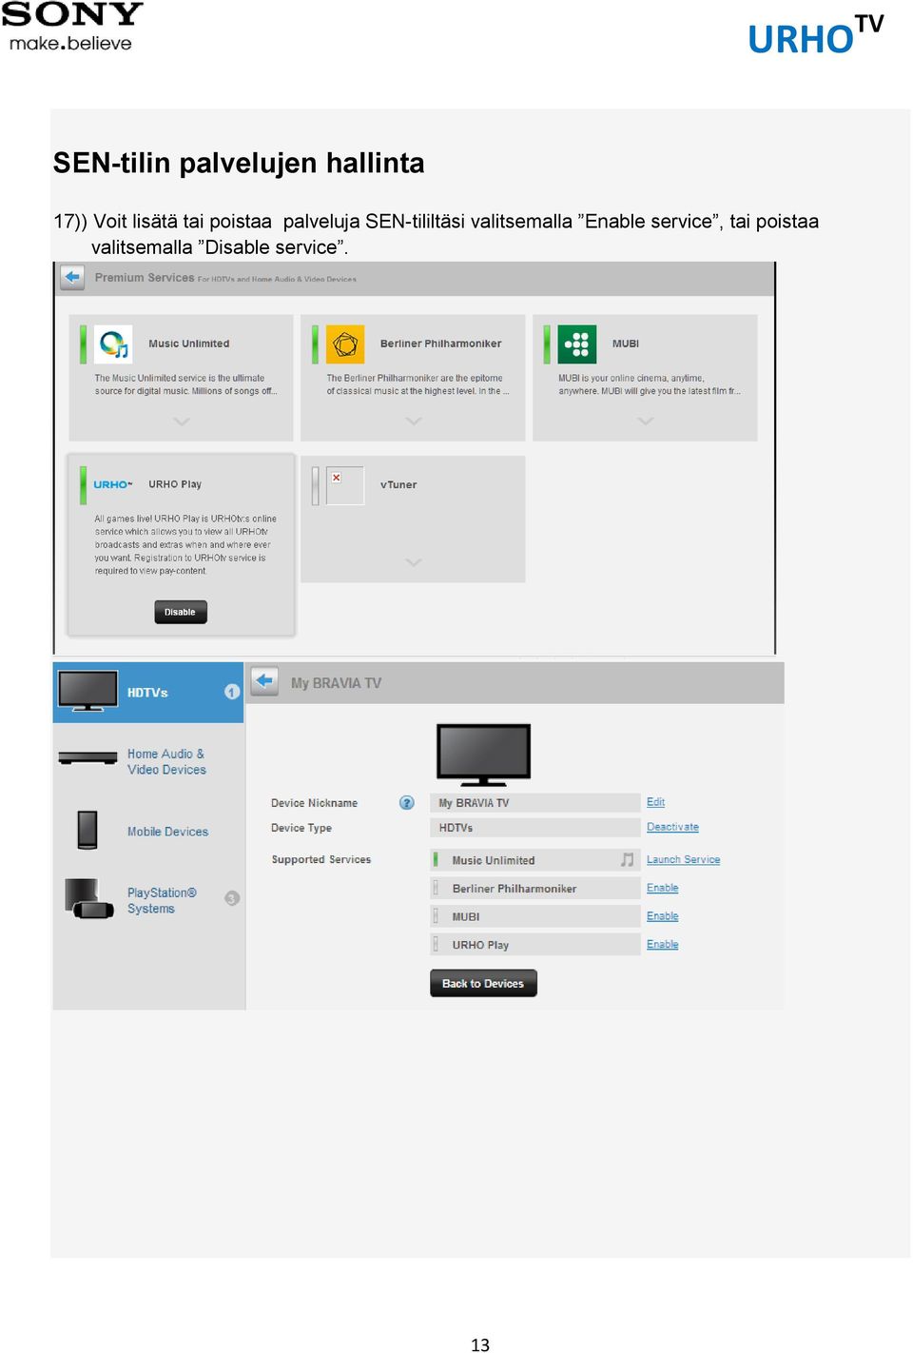The width and height of the screenshot is (913, 1353).
Task: Click the MUBI supported service row
Action: 535,916
